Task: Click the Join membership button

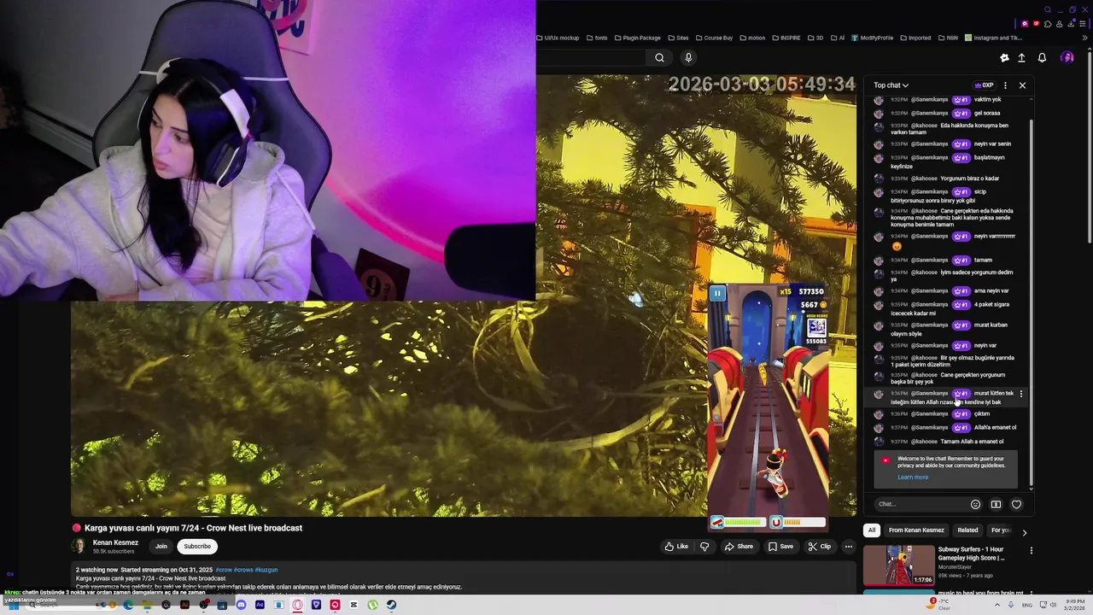Action: click(161, 546)
